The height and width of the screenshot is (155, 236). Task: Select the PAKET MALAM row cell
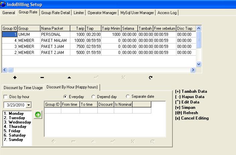pyautogui.click(x=55, y=41)
